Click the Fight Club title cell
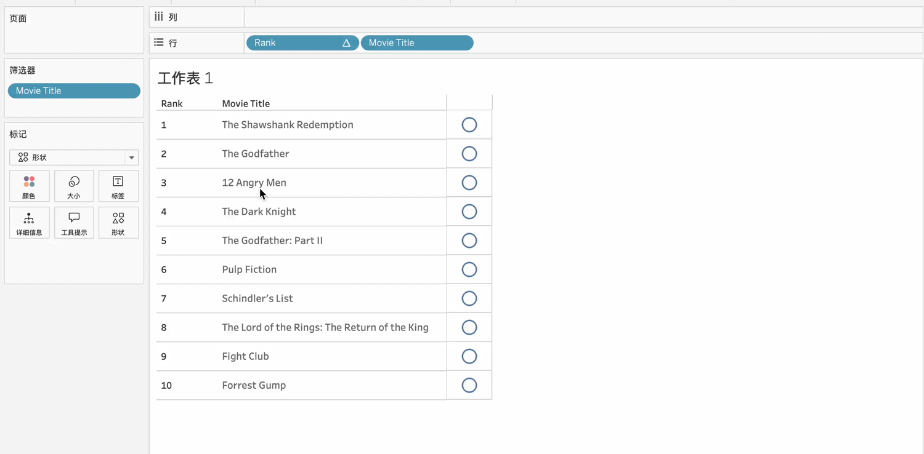This screenshot has width=924, height=454. 245,356
